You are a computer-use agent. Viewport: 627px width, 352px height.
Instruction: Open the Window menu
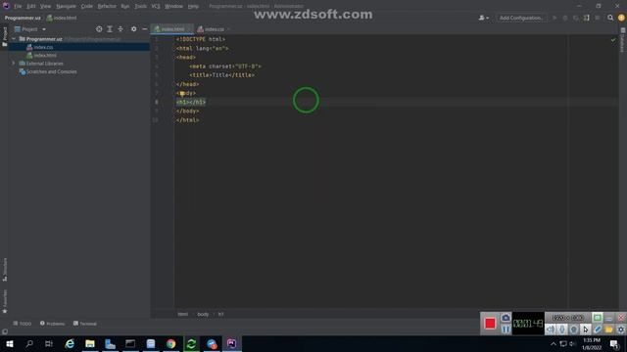pyautogui.click(x=173, y=7)
